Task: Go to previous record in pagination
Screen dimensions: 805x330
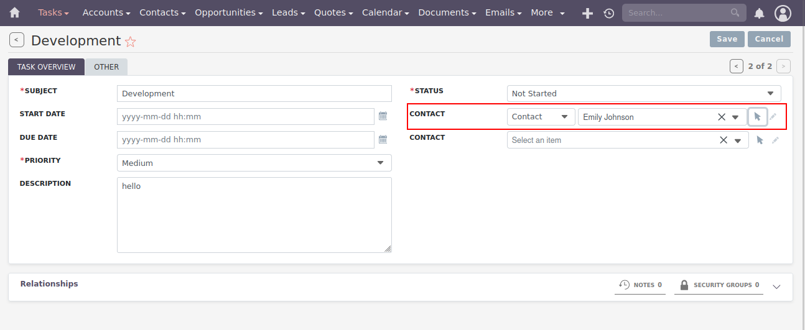Action: click(x=737, y=66)
